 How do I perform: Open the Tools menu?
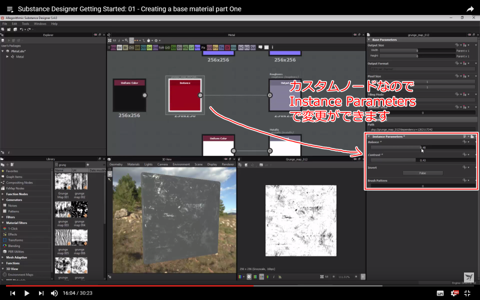tap(25, 23)
